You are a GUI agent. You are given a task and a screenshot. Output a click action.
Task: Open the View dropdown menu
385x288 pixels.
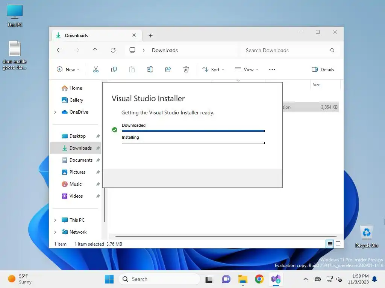pos(247,69)
